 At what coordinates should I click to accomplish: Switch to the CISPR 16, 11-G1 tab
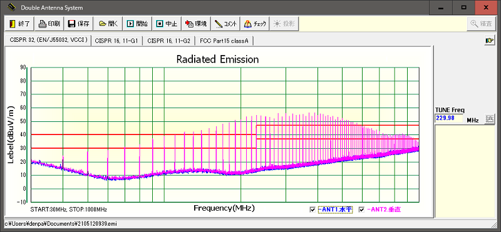coord(116,41)
